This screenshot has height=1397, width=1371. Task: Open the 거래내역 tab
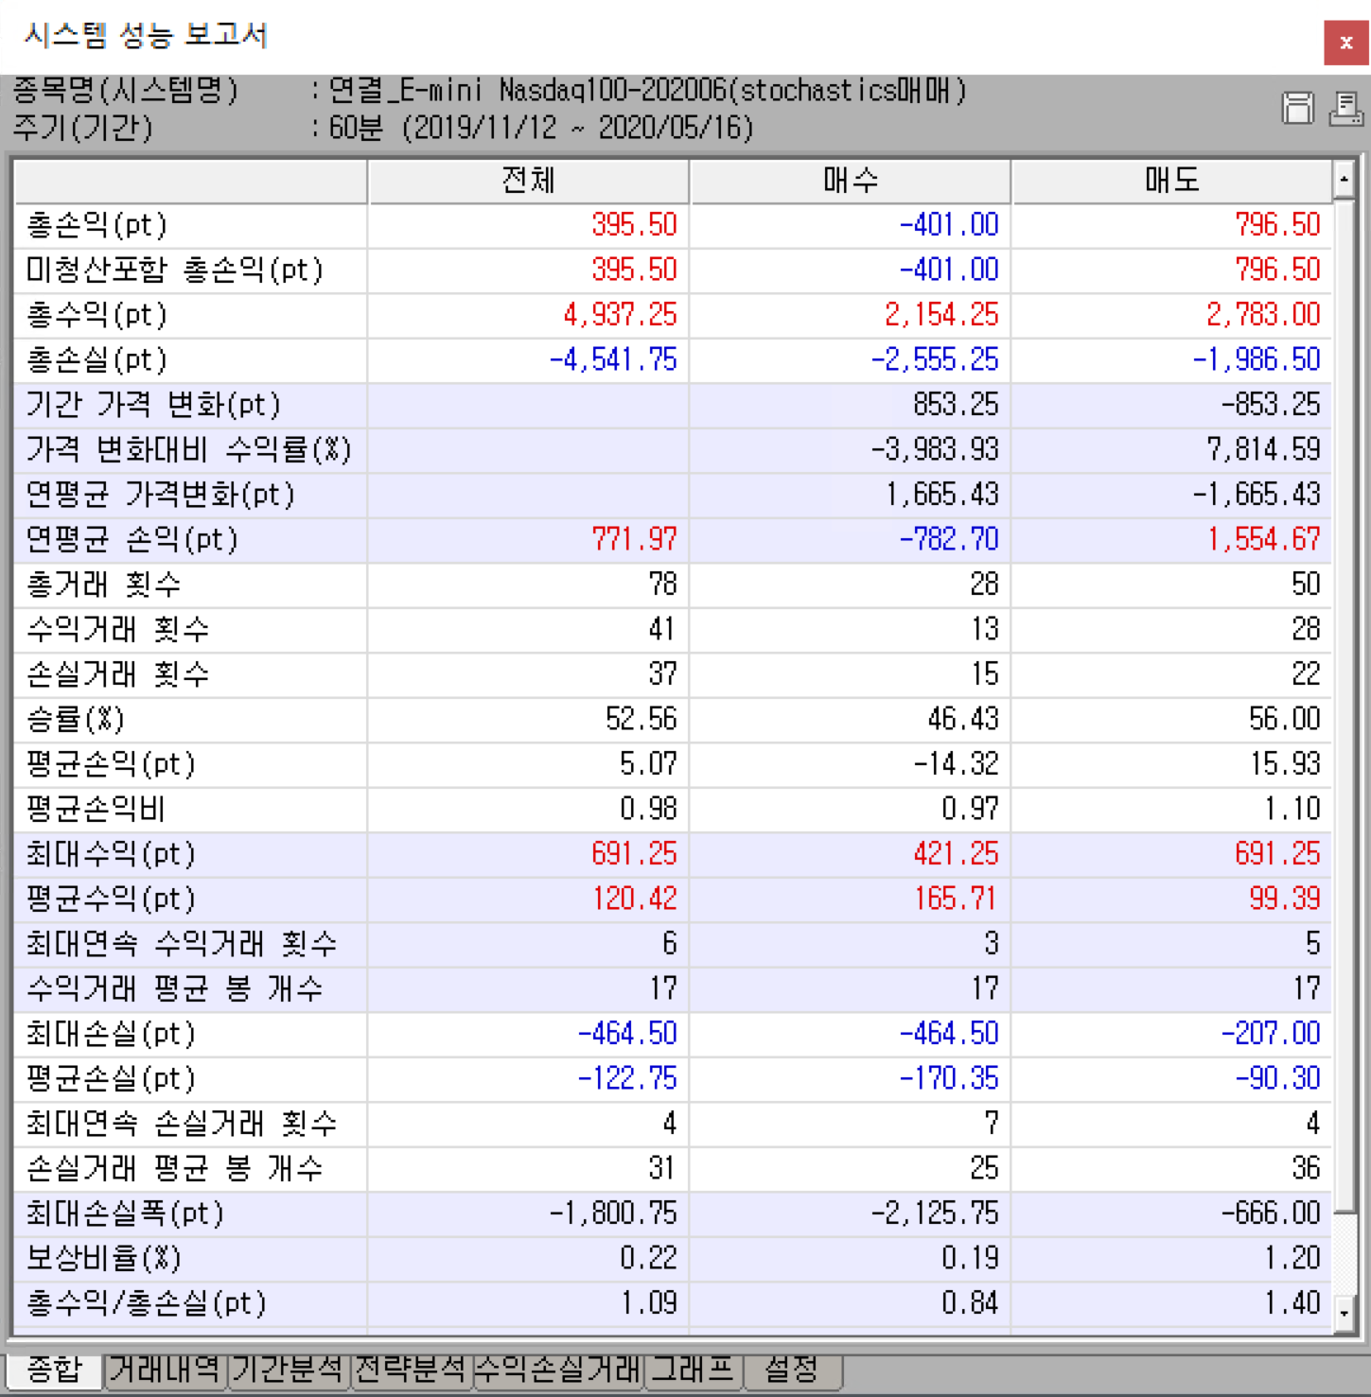[164, 1370]
